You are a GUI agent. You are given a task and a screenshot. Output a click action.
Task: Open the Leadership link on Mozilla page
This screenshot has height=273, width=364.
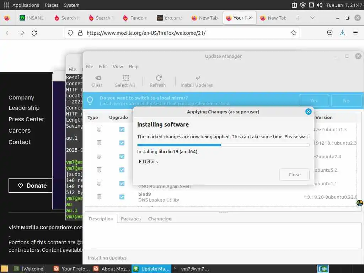[24, 108]
